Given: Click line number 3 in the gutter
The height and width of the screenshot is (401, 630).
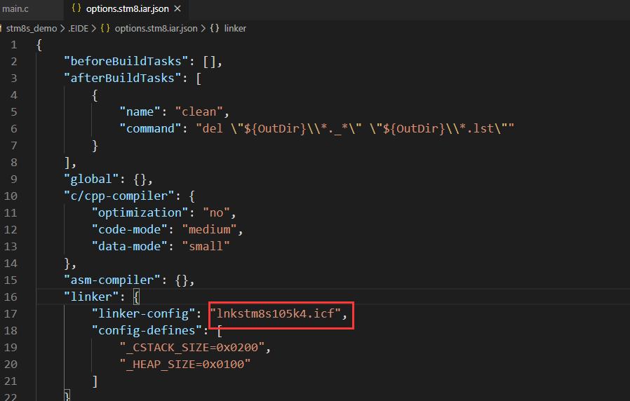Looking at the screenshot, I should (x=13, y=78).
